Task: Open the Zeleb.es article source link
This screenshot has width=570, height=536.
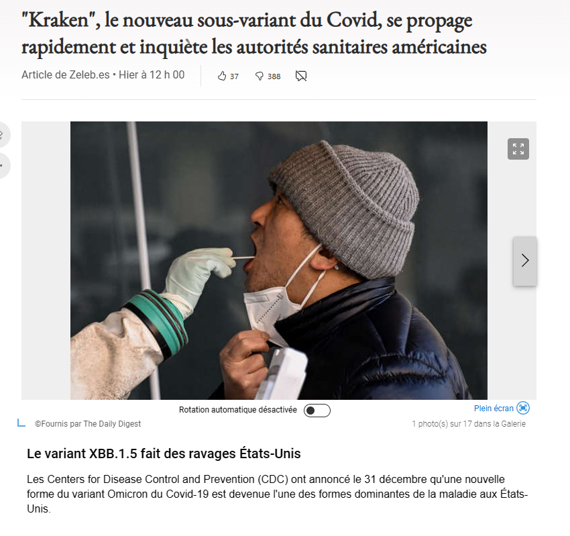Action: (89, 74)
